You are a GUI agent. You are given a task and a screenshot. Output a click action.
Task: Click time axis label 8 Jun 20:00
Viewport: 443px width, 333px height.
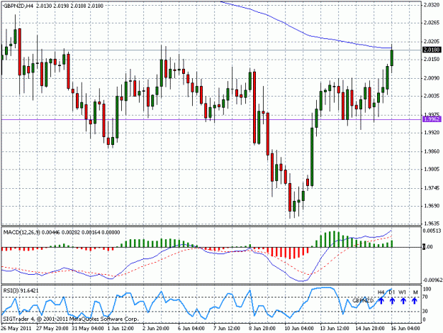point(262,328)
